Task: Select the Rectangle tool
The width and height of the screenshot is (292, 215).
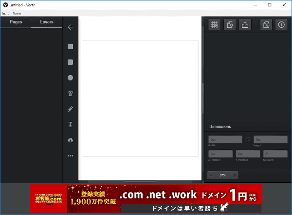Action: [70, 46]
